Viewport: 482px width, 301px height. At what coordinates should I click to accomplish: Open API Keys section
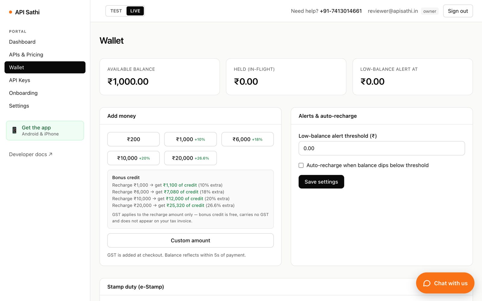click(45, 80)
